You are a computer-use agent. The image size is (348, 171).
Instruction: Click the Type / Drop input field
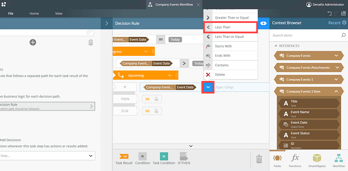[241, 87]
